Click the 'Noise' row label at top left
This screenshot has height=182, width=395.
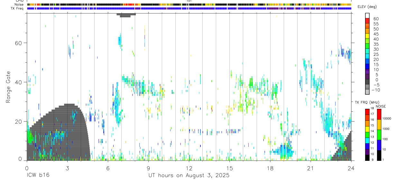click(x=19, y=4)
